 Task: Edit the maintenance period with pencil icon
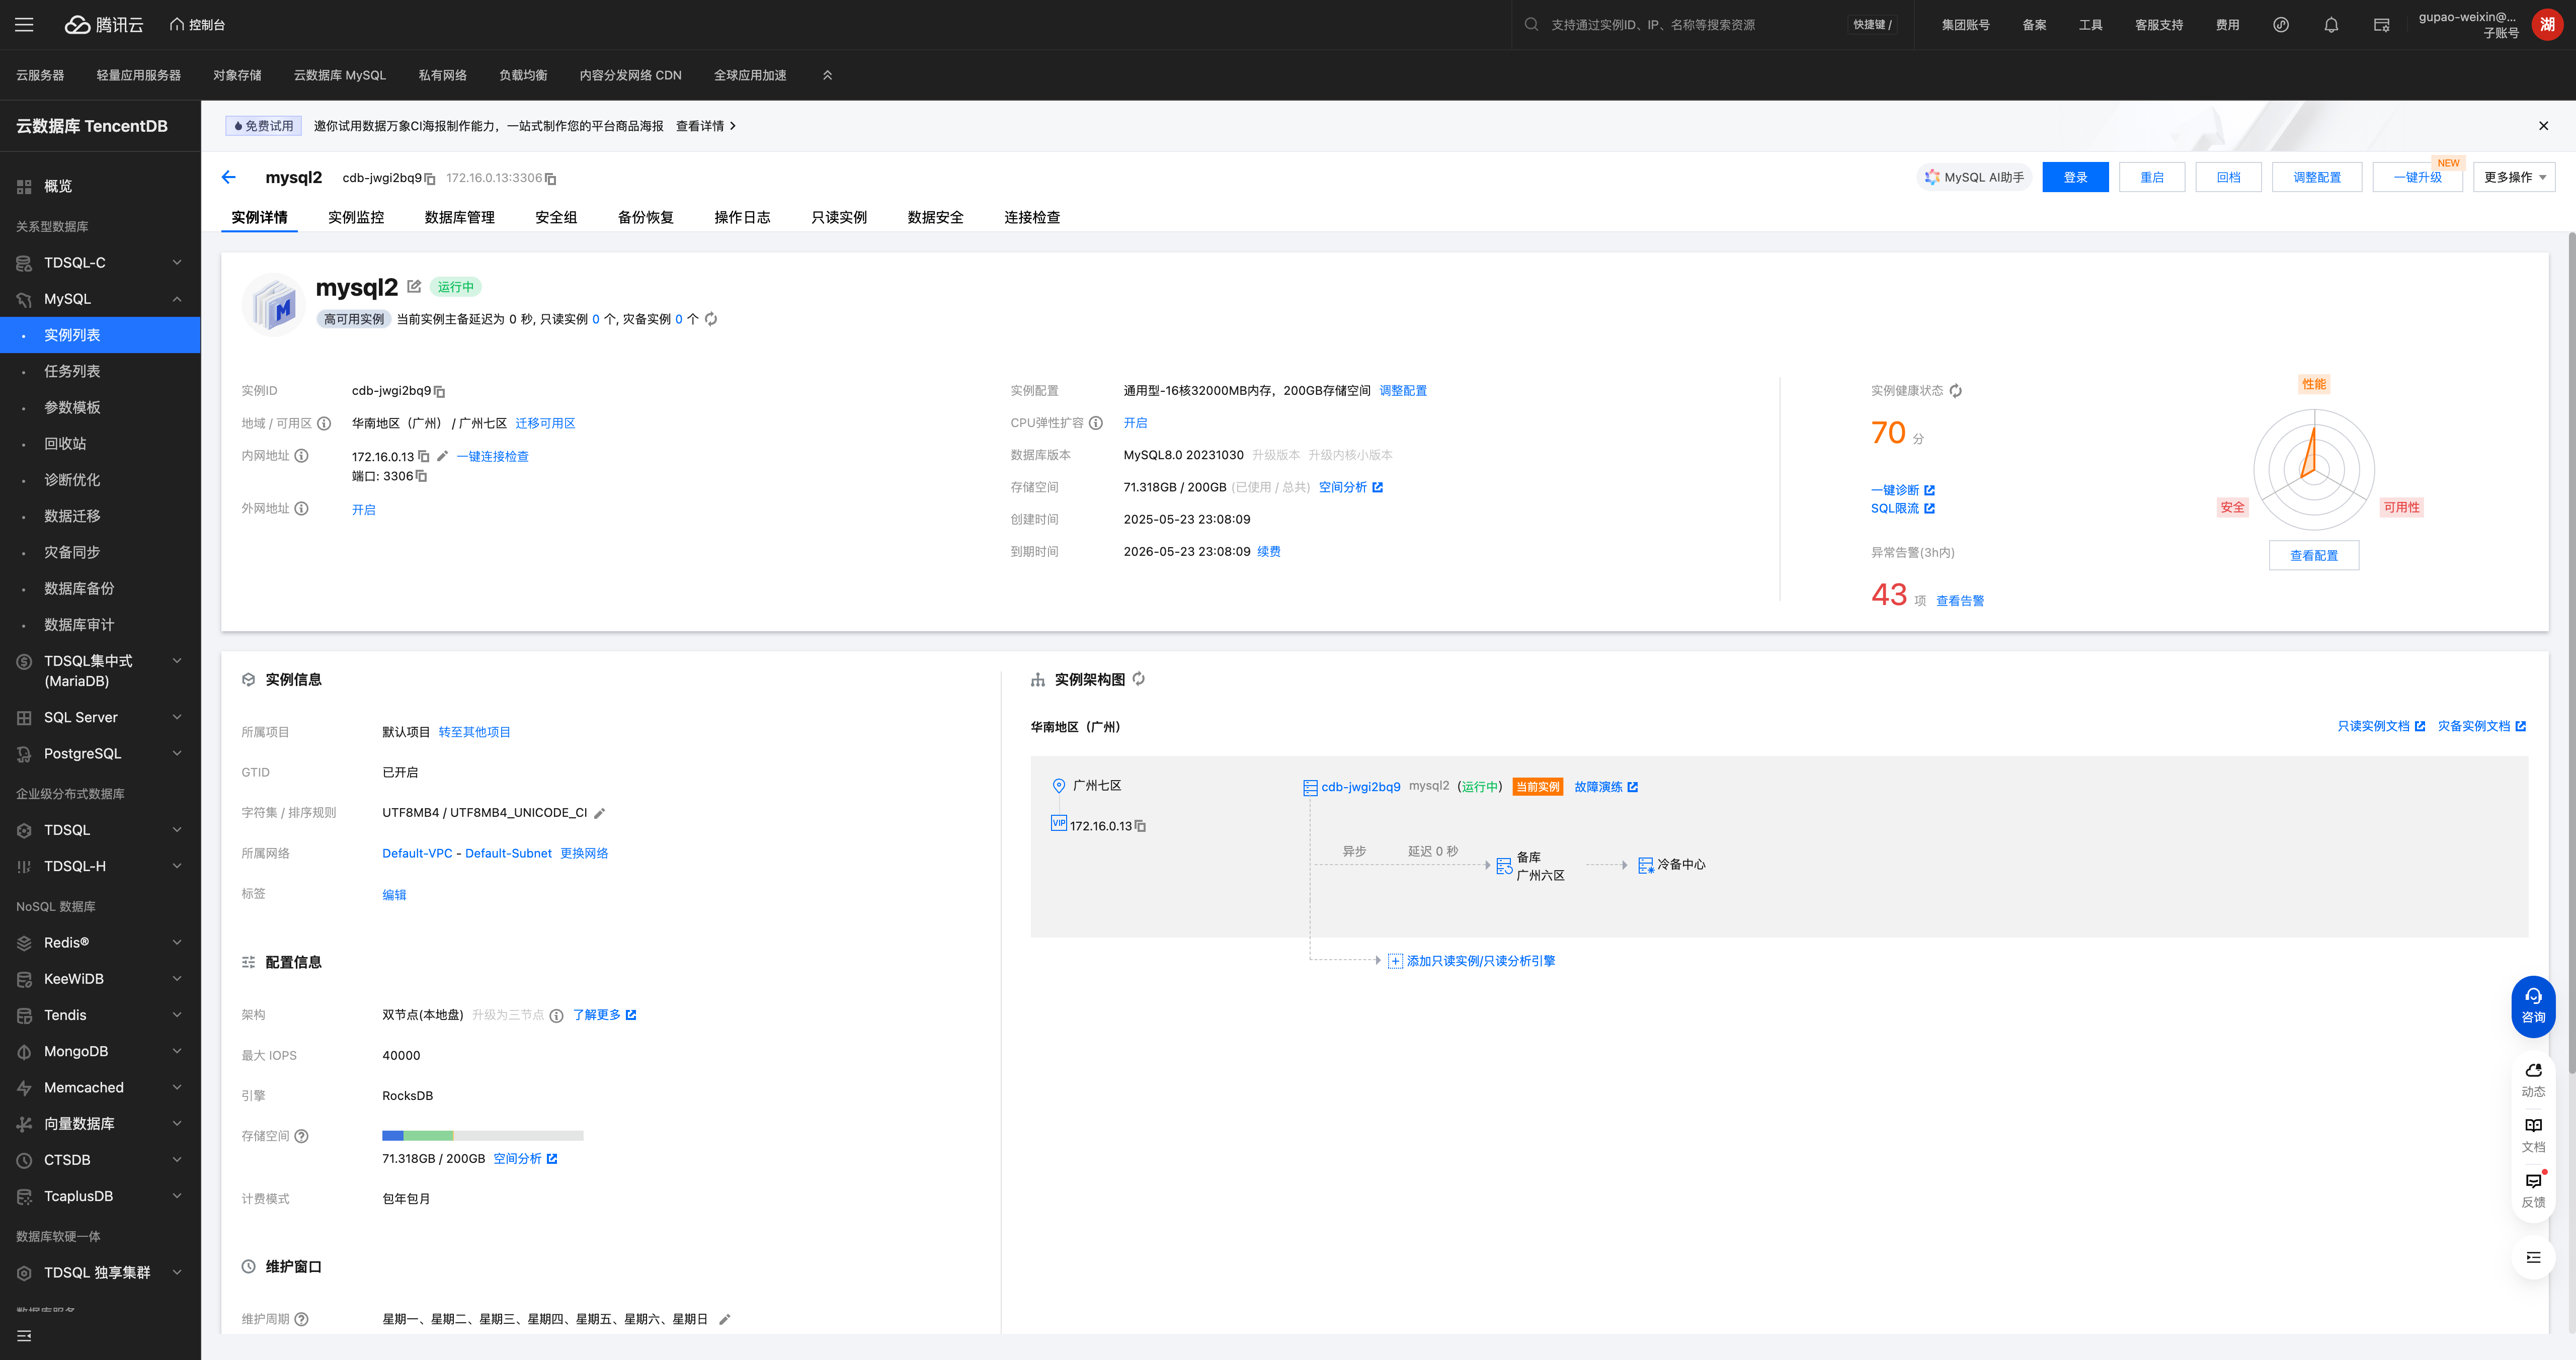(x=725, y=1319)
